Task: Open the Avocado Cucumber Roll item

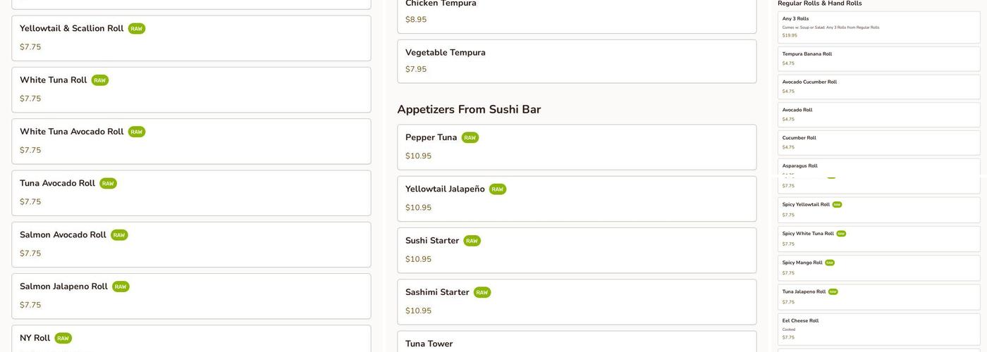Action: coord(878,87)
